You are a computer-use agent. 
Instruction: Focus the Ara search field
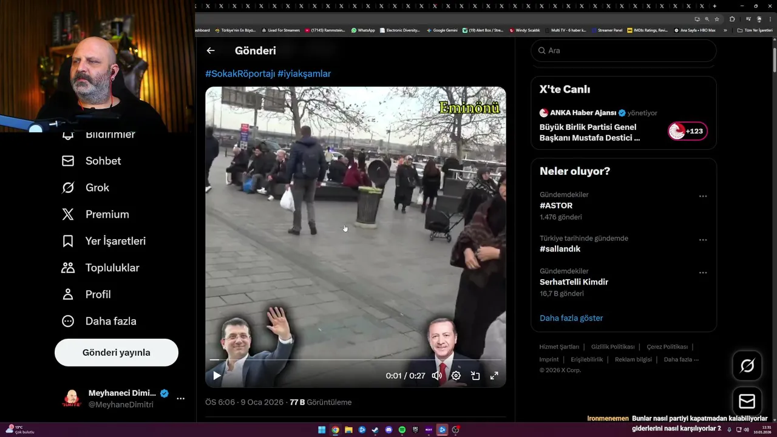click(x=624, y=50)
